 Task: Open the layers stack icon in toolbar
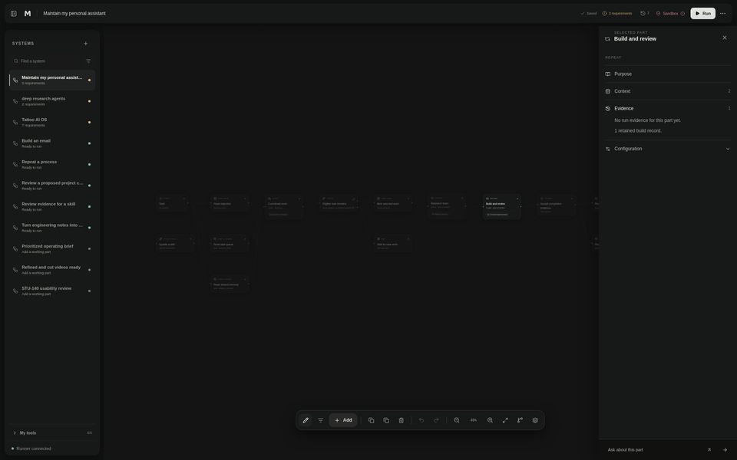coord(535,421)
